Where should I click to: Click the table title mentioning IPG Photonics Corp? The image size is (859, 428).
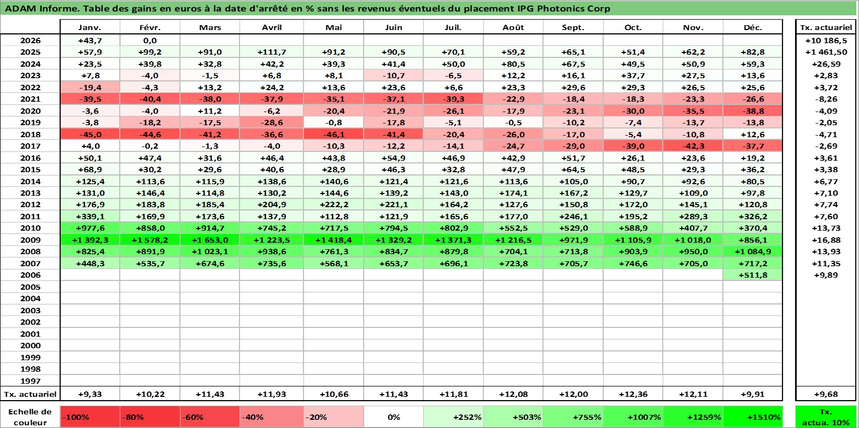tap(307, 9)
